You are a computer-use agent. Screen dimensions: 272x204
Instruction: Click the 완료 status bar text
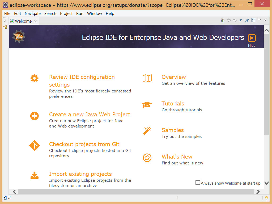pyautogui.click(x=7, y=198)
